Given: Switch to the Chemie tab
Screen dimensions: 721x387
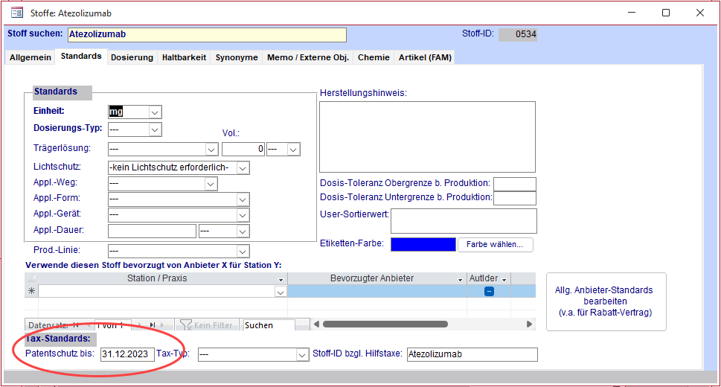Looking at the screenshot, I should [374, 57].
